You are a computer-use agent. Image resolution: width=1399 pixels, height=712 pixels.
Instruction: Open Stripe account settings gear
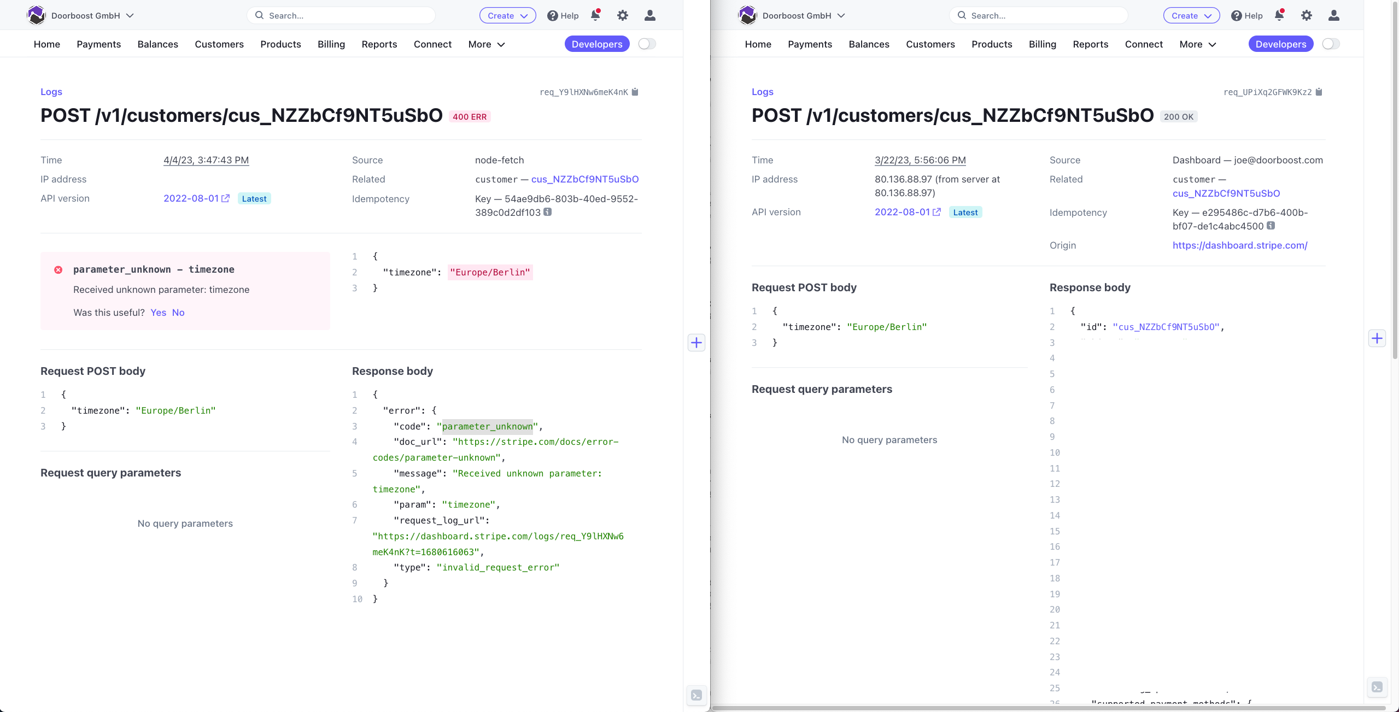pyautogui.click(x=622, y=15)
